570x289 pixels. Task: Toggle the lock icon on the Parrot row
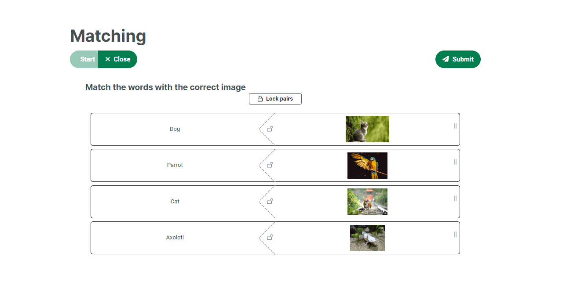[270, 165]
